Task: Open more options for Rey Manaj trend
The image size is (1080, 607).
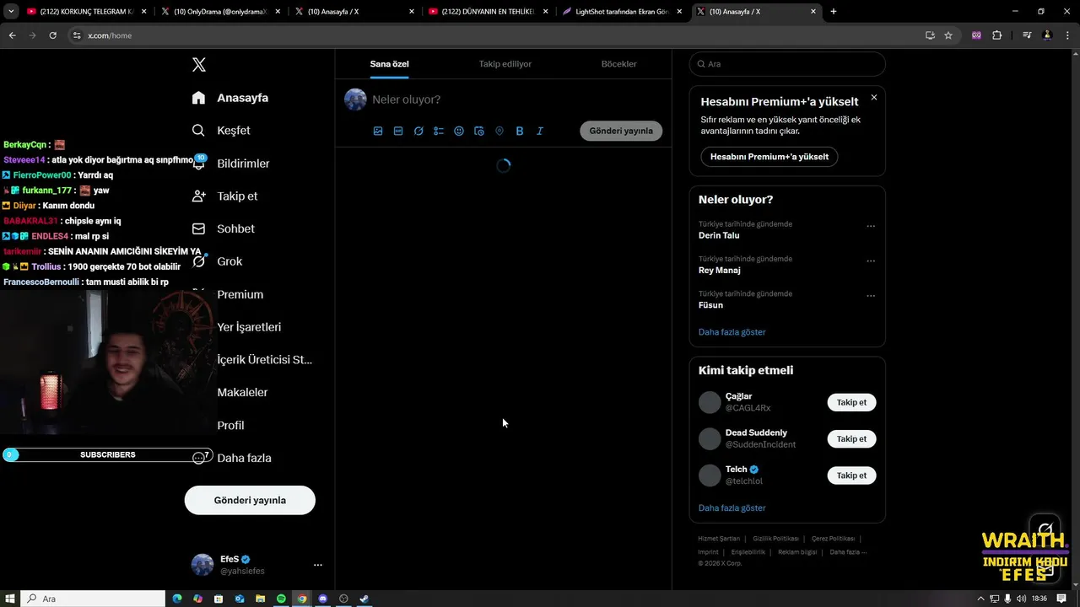Action: [x=871, y=261]
